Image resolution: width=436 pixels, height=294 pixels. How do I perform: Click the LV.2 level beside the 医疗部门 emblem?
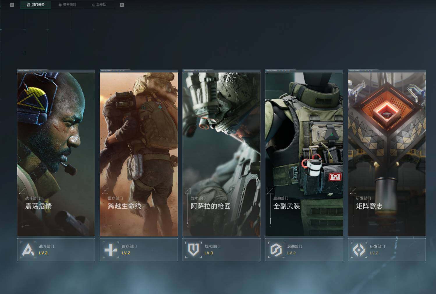(x=126, y=253)
